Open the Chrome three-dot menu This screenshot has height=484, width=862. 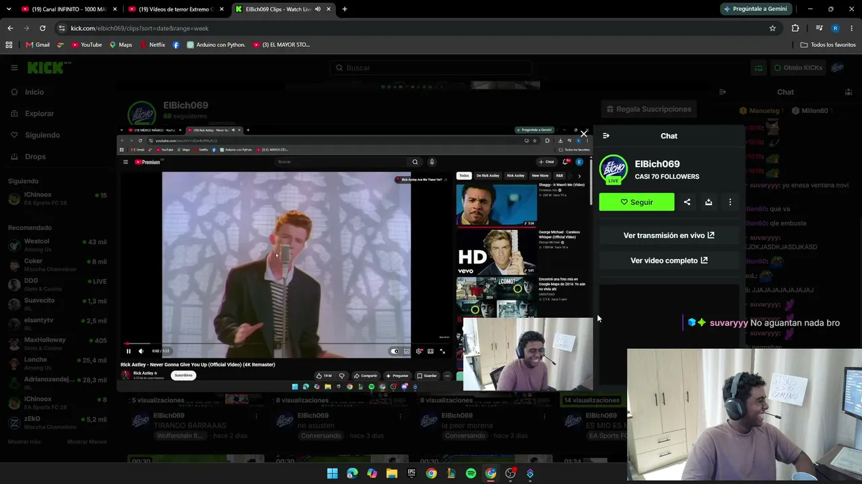click(x=852, y=28)
